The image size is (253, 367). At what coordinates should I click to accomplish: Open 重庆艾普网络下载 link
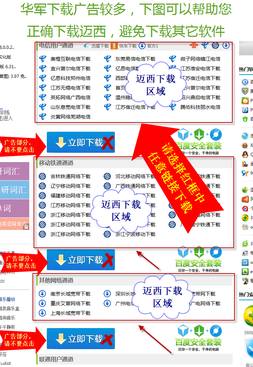70,303
